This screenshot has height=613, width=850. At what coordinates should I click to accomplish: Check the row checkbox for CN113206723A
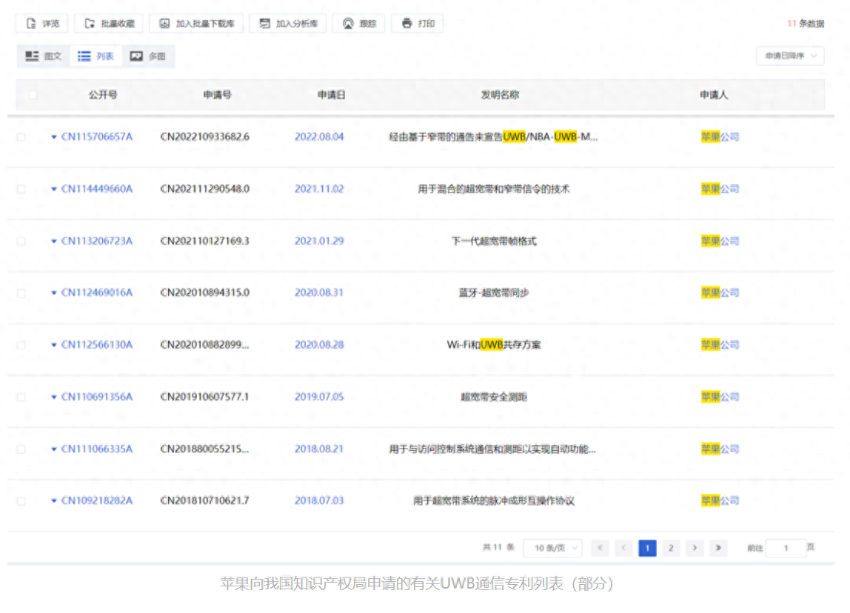(x=21, y=241)
